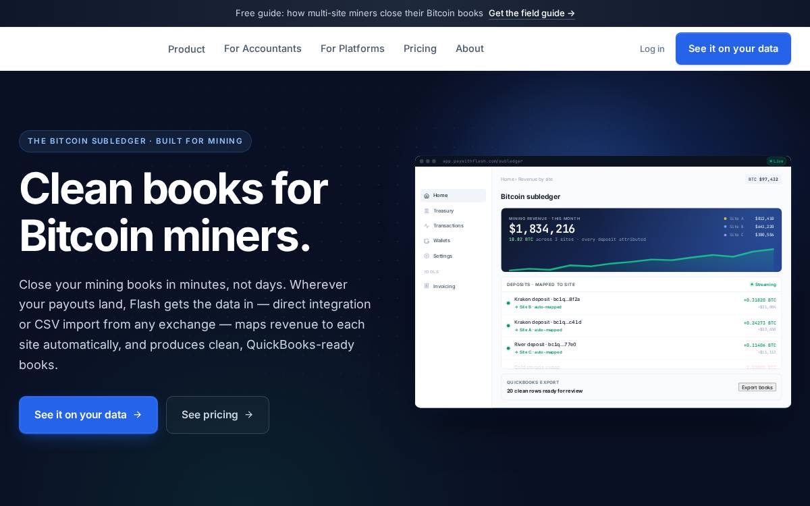This screenshot has height=506, width=810.
Task: Open the Wallets icon in sidebar
Action: coord(427,241)
